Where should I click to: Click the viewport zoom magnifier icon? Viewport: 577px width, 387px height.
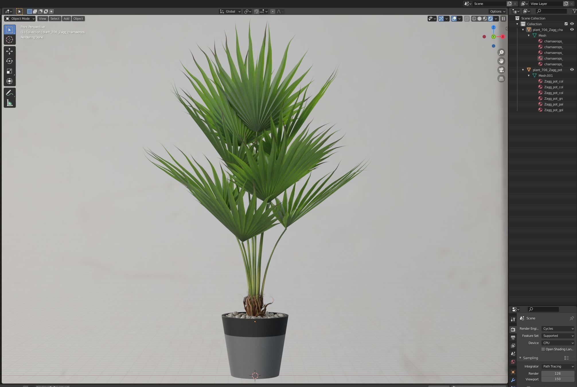tap(501, 52)
